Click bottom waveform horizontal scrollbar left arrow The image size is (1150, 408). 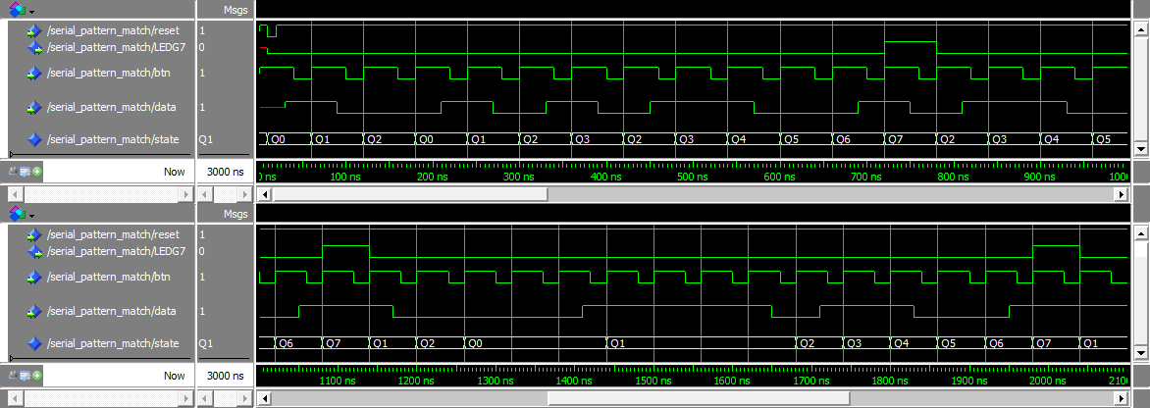[x=263, y=399]
